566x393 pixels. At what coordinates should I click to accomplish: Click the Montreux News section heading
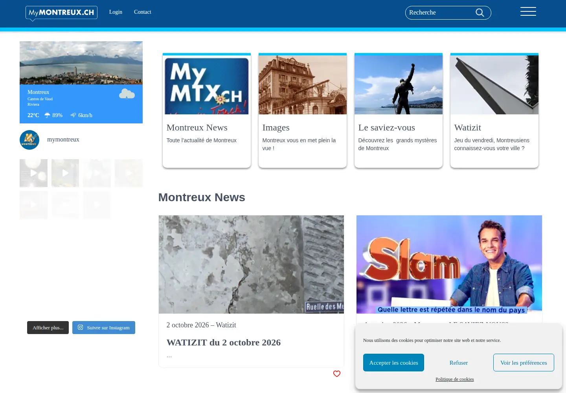click(202, 197)
